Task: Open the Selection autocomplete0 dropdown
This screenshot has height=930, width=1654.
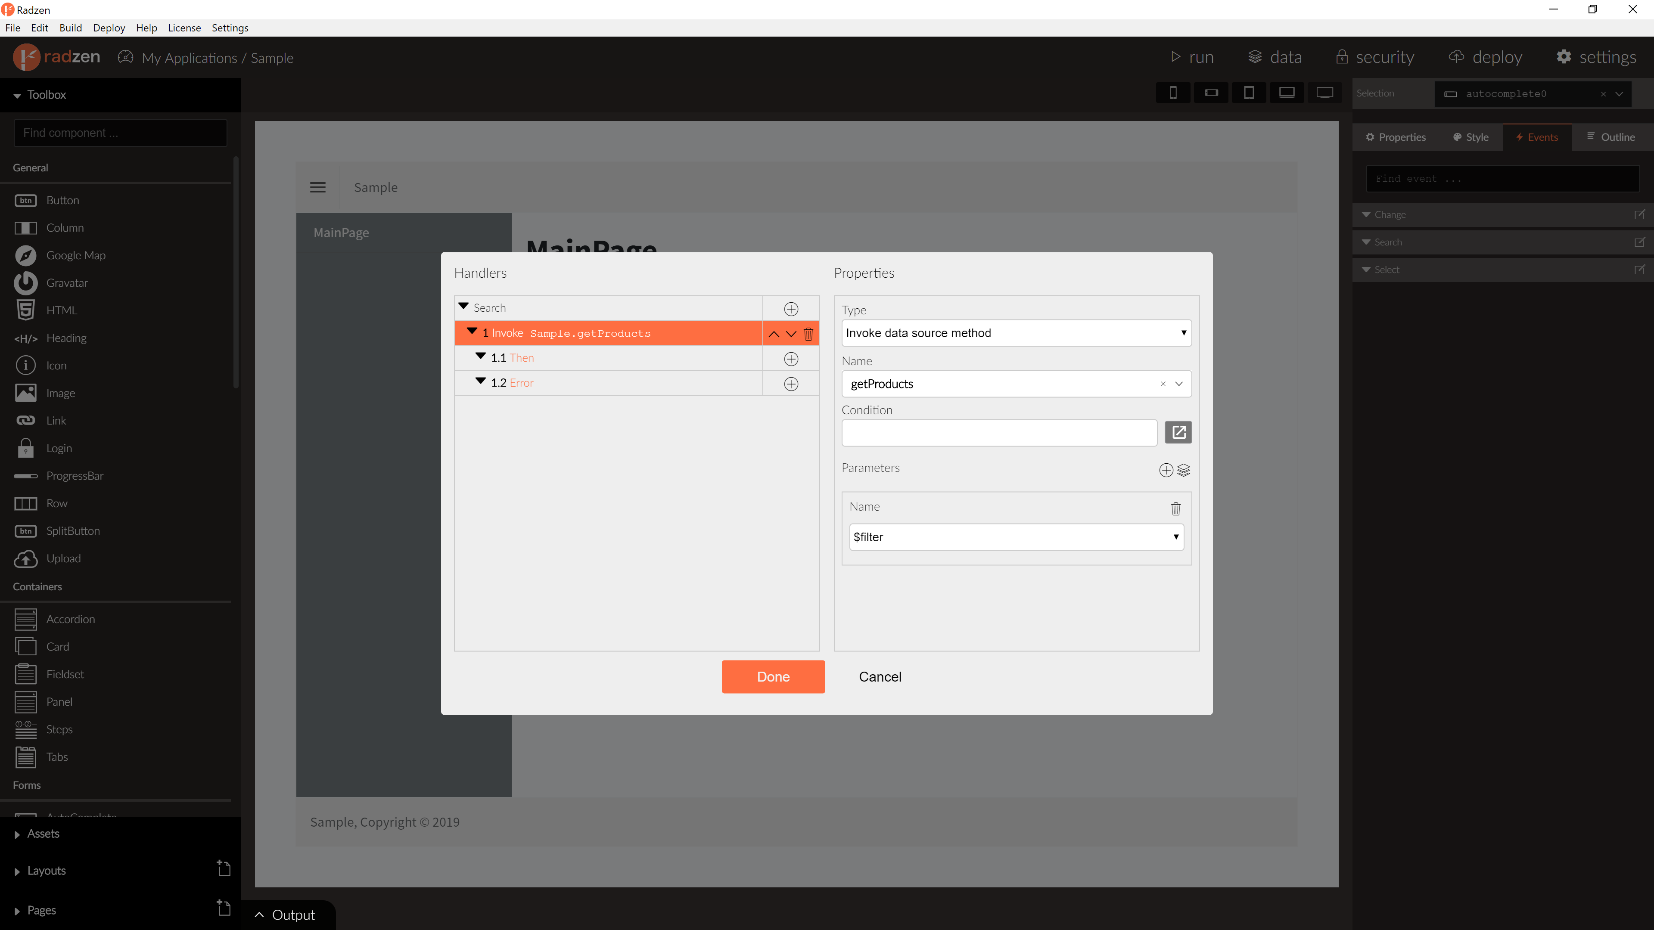Action: point(1620,94)
